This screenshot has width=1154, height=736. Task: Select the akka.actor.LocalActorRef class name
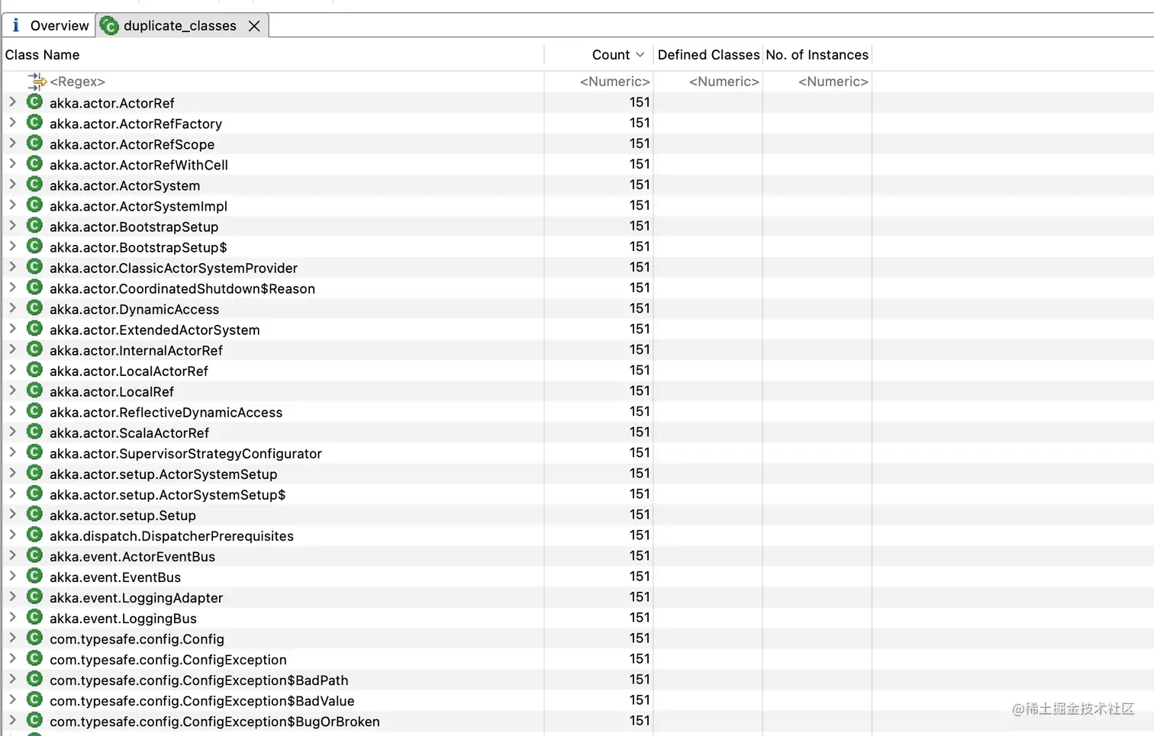[x=128, y=371]
